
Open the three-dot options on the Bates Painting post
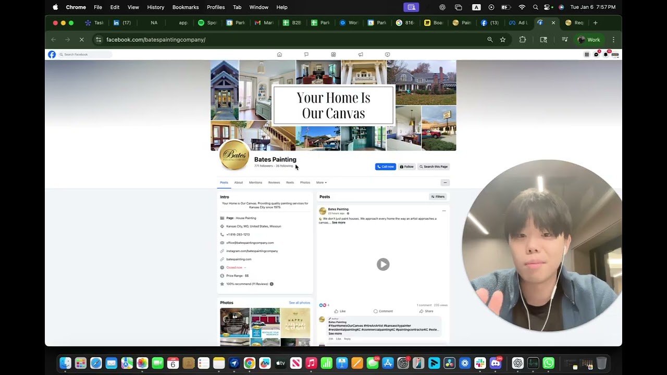(444, 210)
